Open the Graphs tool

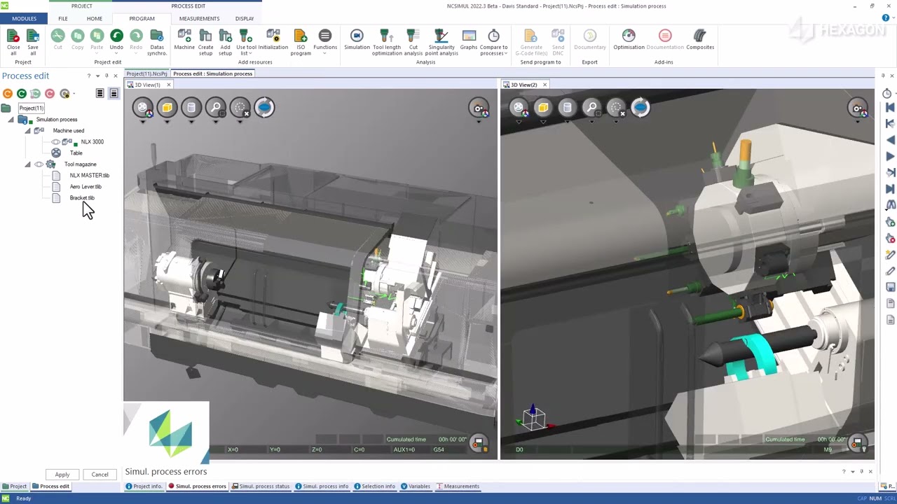pyautogui.click(x=469, y=40)
